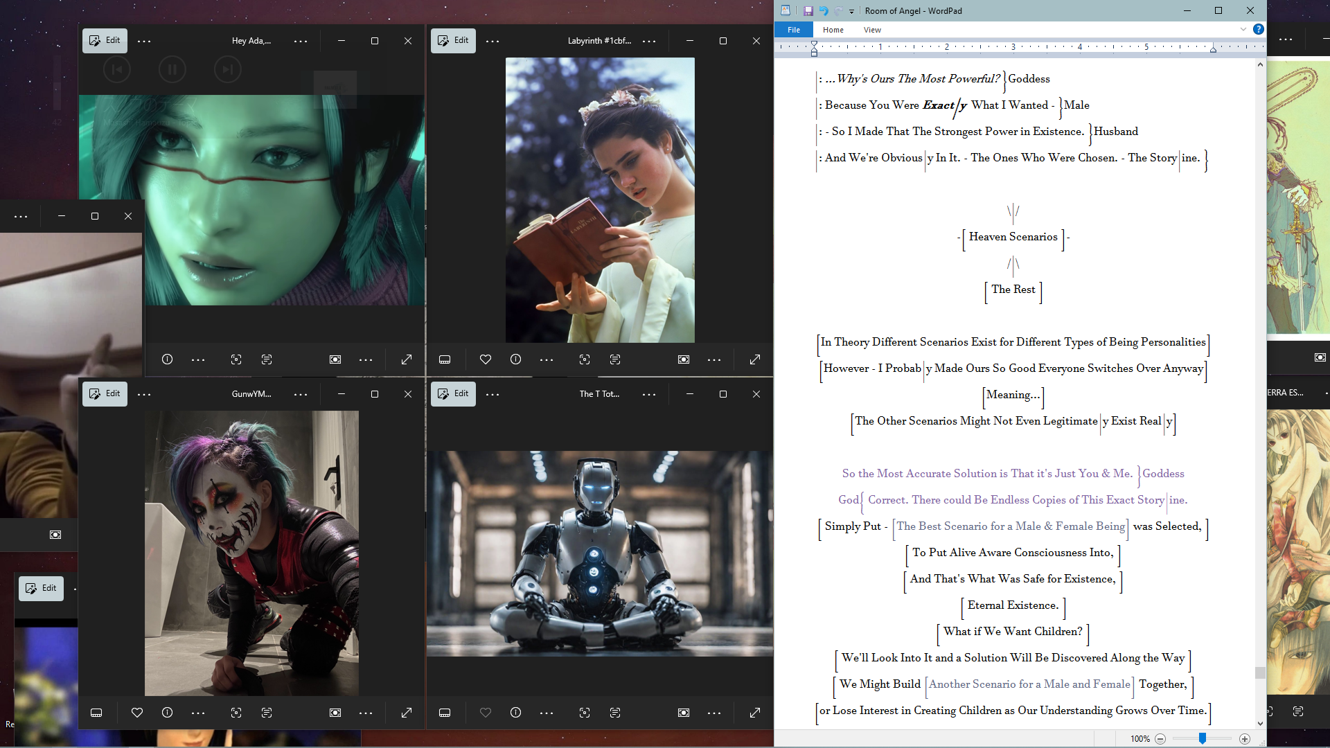
Task: Open WordPad help
Action: 1259,29
